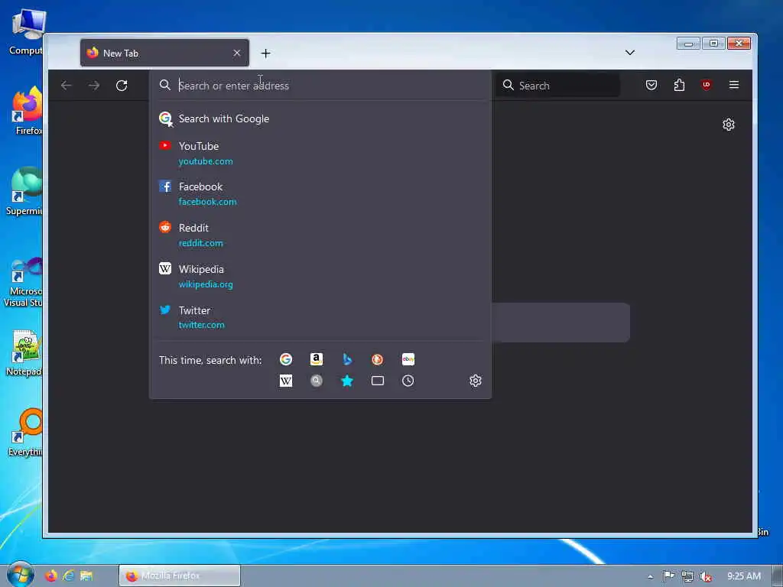Open the YouTube suggestion

320,153
